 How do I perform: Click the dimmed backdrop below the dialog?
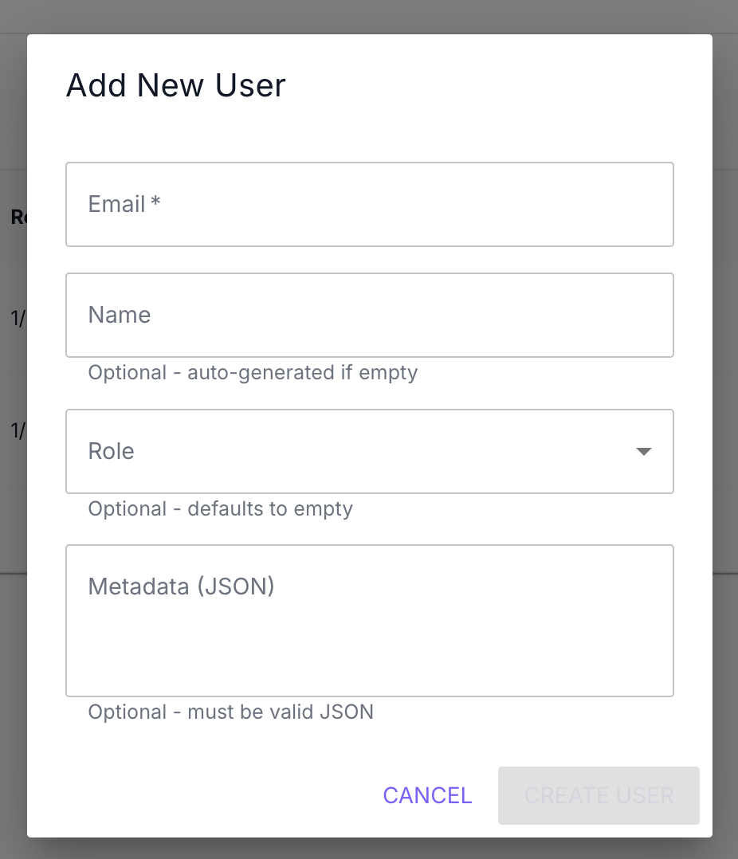pos(369,849)
